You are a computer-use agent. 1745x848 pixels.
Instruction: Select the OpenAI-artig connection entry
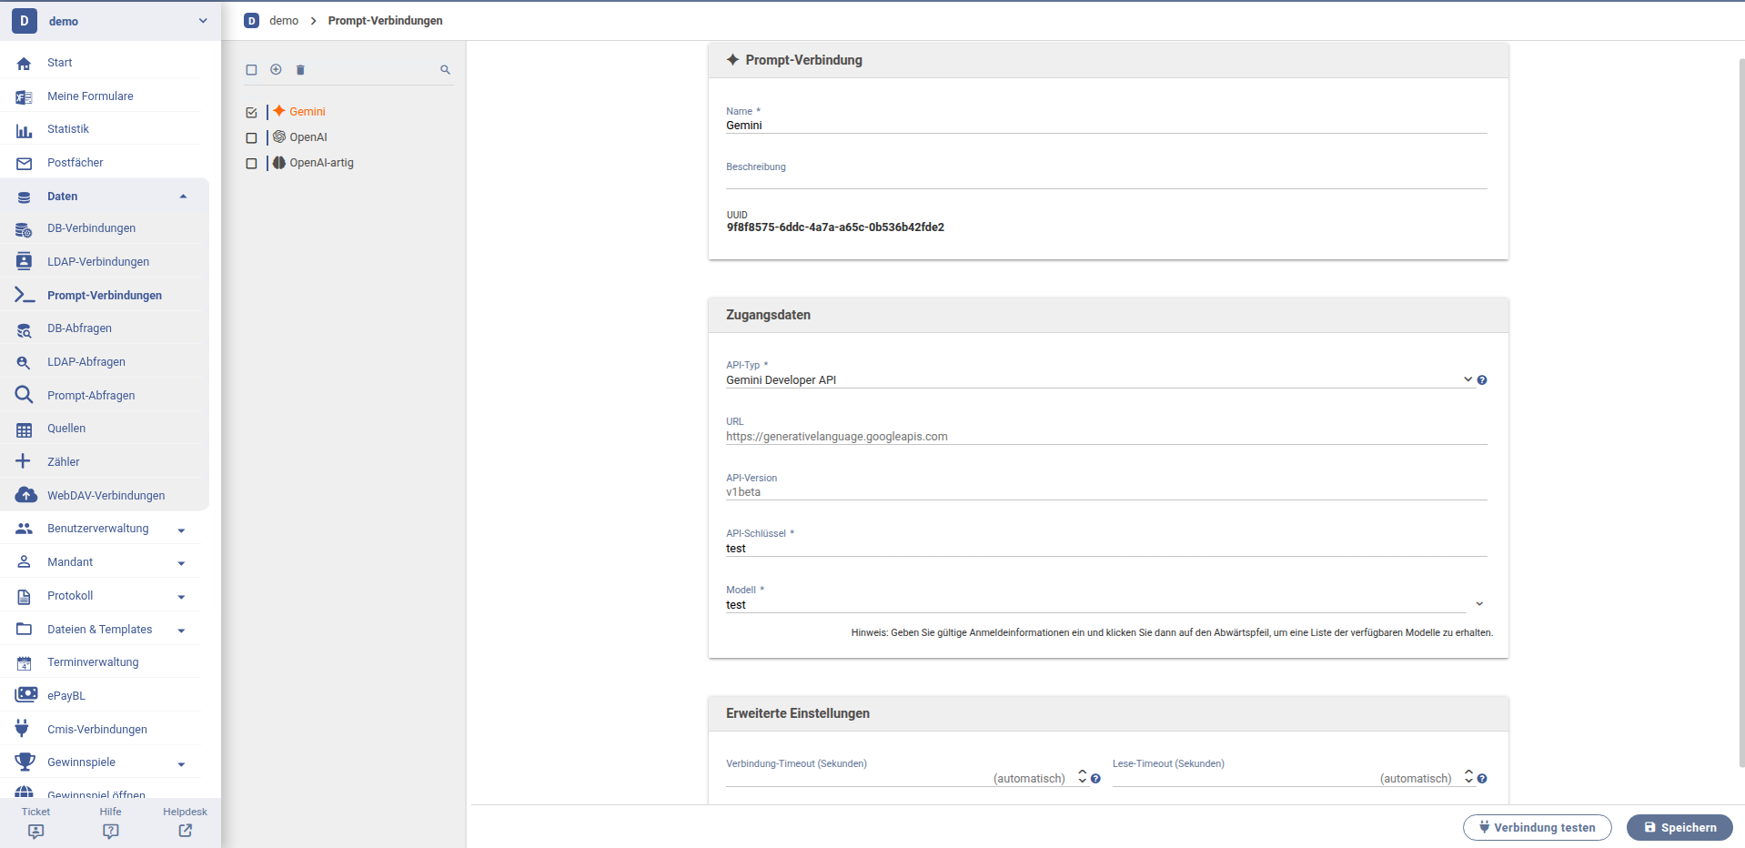click(x=321, y=163)
